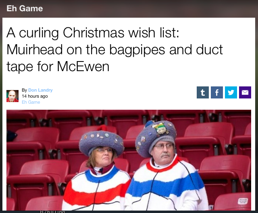Click the large badge on the man's hat
The height and width of the screenshot is (213, 258).
[160, 129]
